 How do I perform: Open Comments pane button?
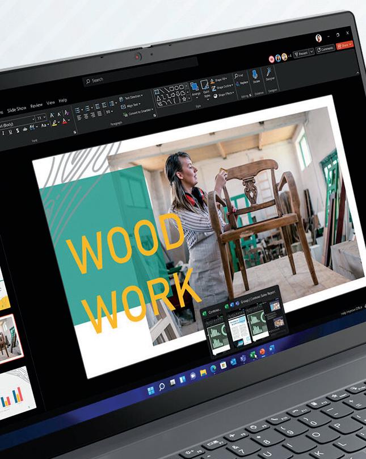coord(325,49)
